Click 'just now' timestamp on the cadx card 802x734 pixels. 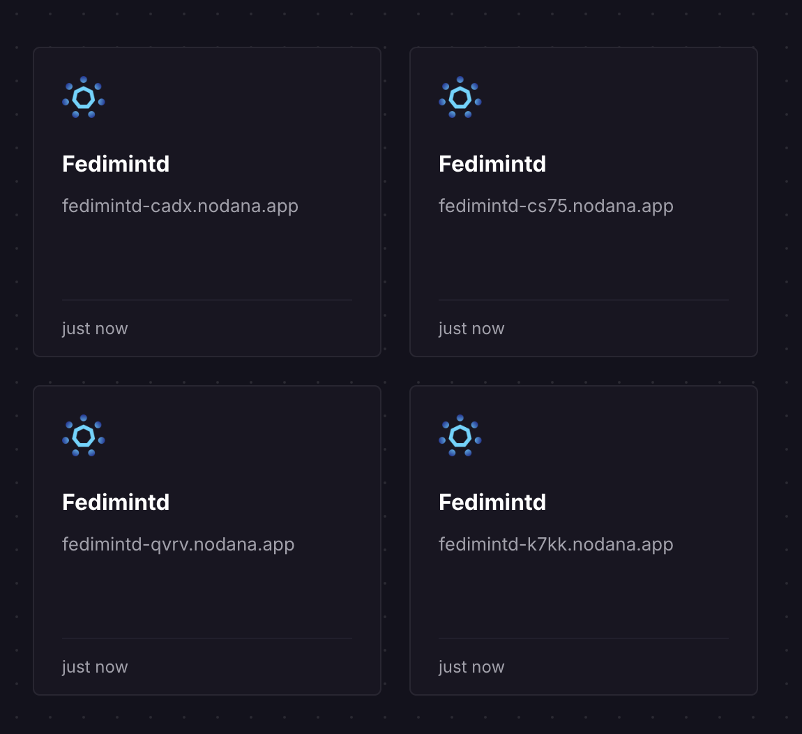point(95,329)
